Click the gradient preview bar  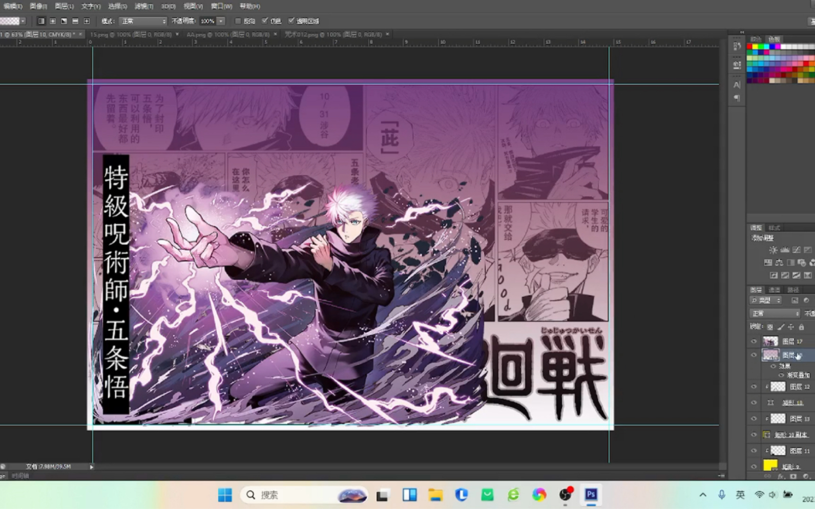pos(10,21)
